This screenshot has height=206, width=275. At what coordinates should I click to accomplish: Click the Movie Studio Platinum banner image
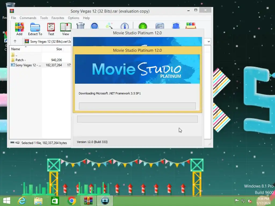pos(137,69)
